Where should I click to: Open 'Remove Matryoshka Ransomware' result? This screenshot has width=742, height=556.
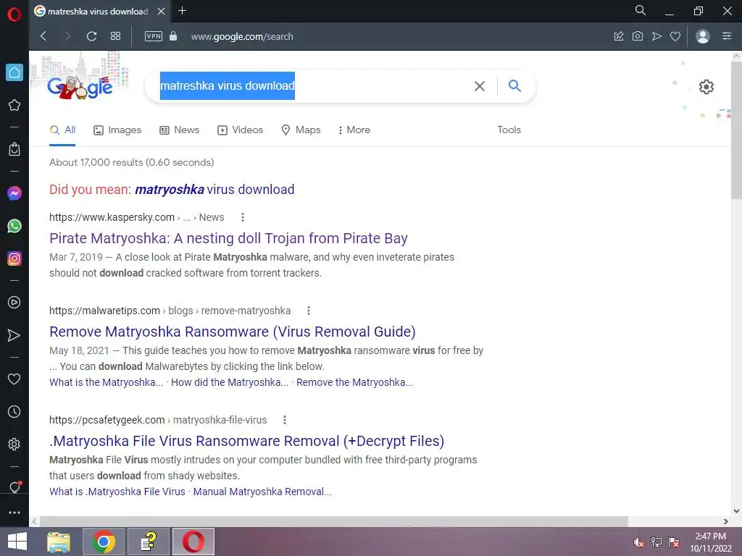coord(233,332)
